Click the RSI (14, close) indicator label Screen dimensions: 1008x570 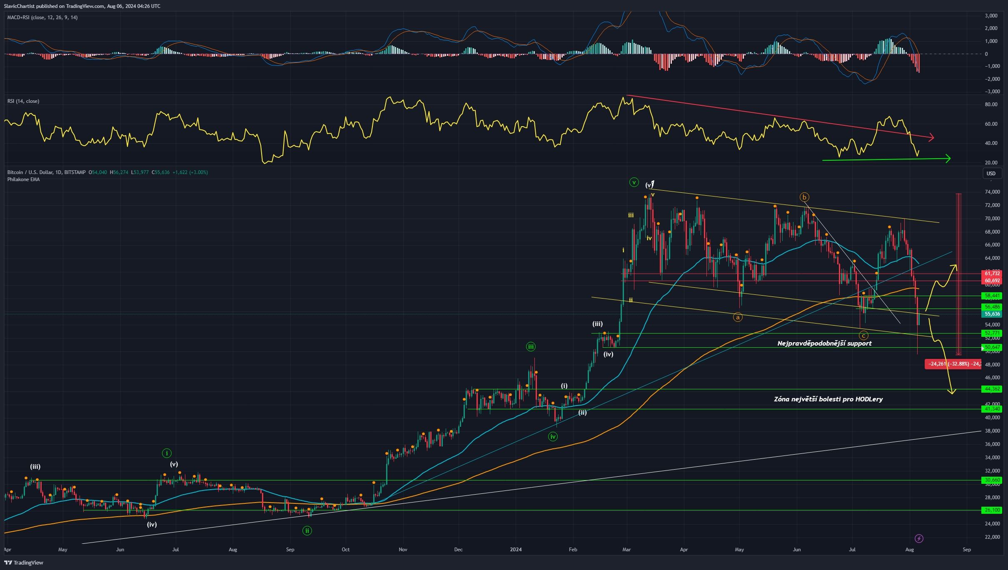tap(23, 101)
